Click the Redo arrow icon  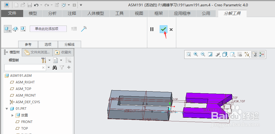47,5
